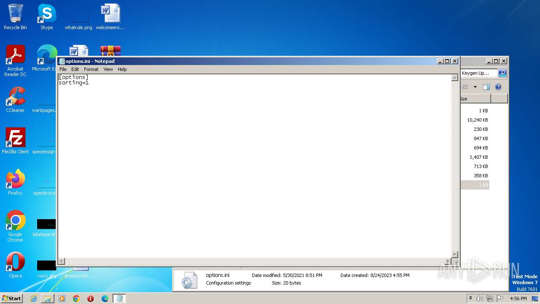Click Notepad's horizontal scrollbar right arrow
Image resolution: width=540 pixels, height=304 pixels.
pos(448,261)
